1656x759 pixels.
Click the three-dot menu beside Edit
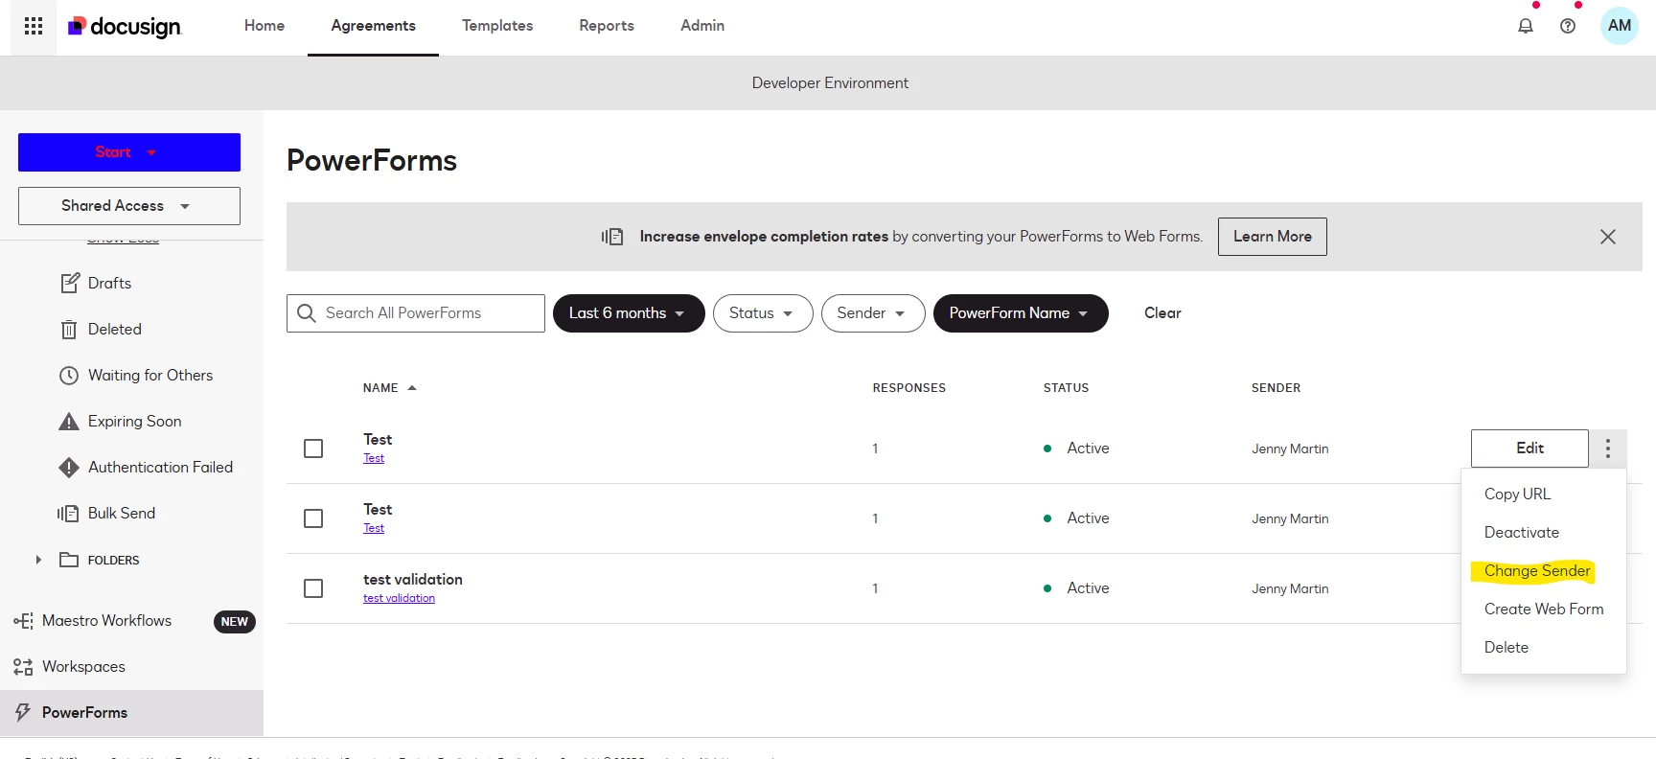pyautogui.click(x=1608, y=448)
